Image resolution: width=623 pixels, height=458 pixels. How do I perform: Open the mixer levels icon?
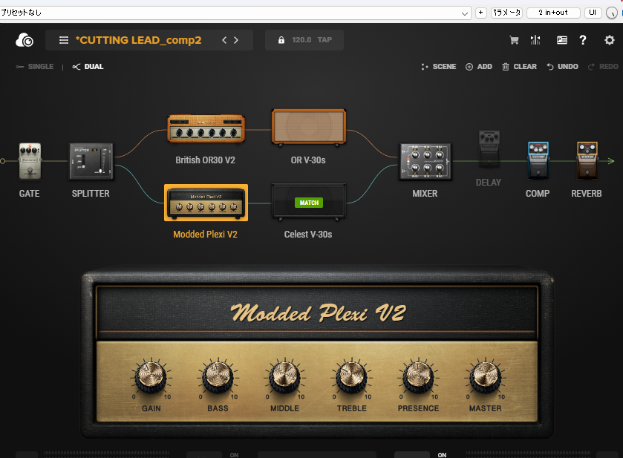[x=535, y=40]
